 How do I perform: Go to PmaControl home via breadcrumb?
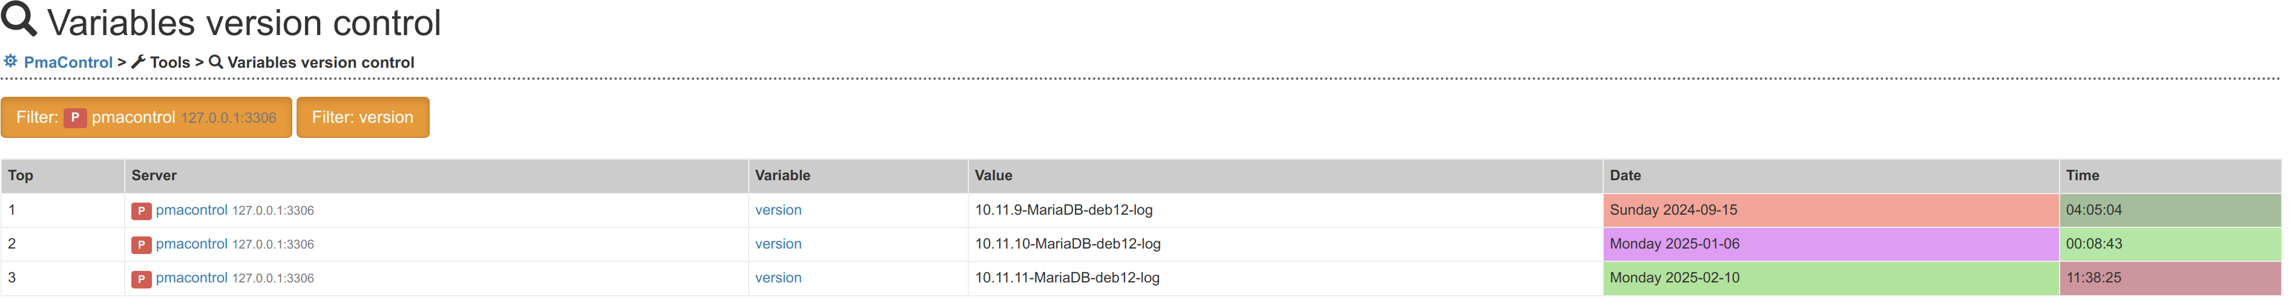(x=68, y=62)
